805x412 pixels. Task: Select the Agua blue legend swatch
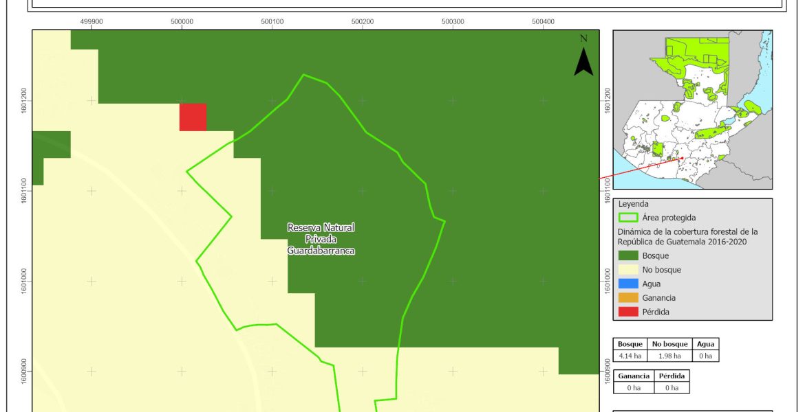pos(628,284)
